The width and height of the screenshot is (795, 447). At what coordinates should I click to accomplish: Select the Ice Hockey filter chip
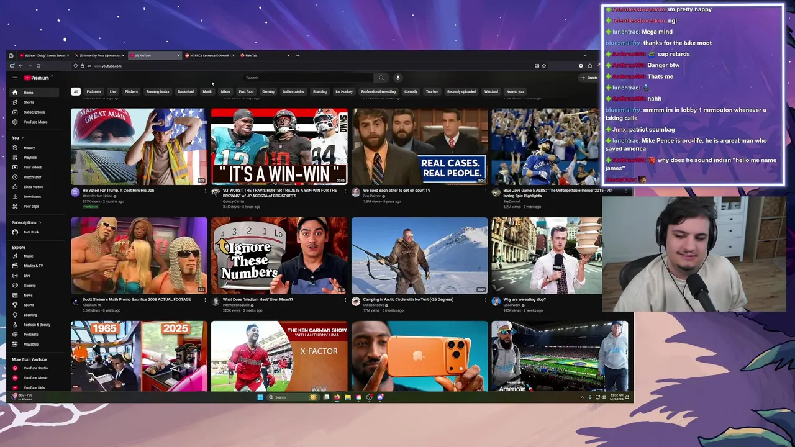pyautogui.click(x=344, y=91)
